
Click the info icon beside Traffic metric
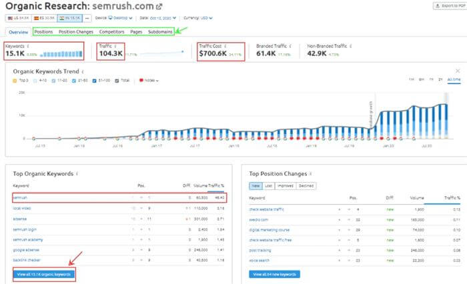coord(115,46)
